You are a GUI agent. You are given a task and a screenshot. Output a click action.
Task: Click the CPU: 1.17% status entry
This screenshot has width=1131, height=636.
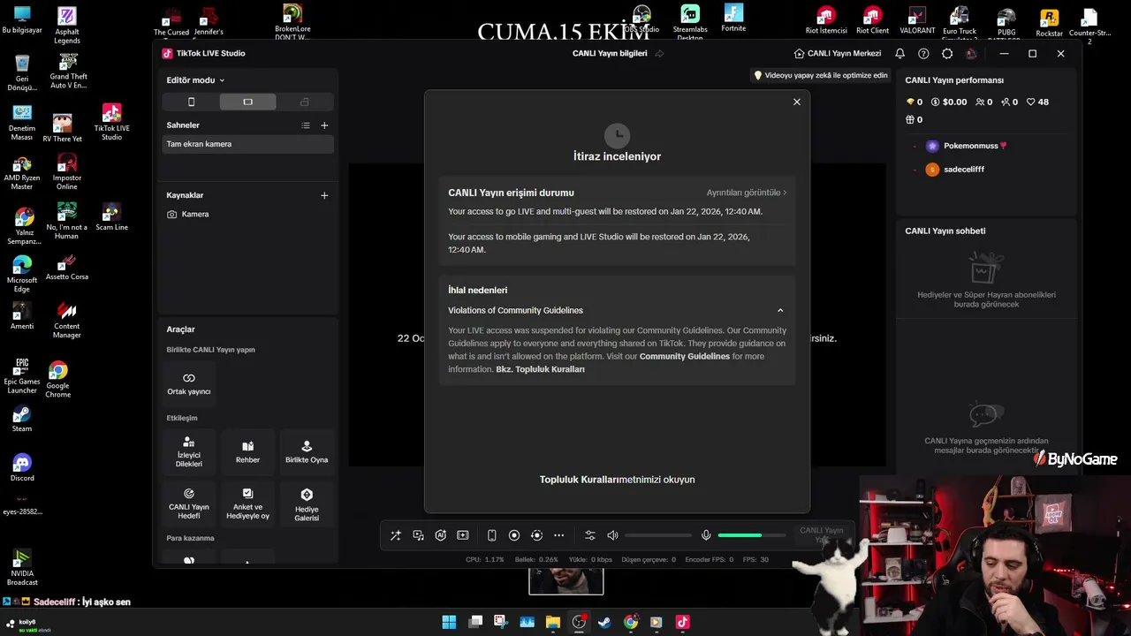[x=485, y=559]
